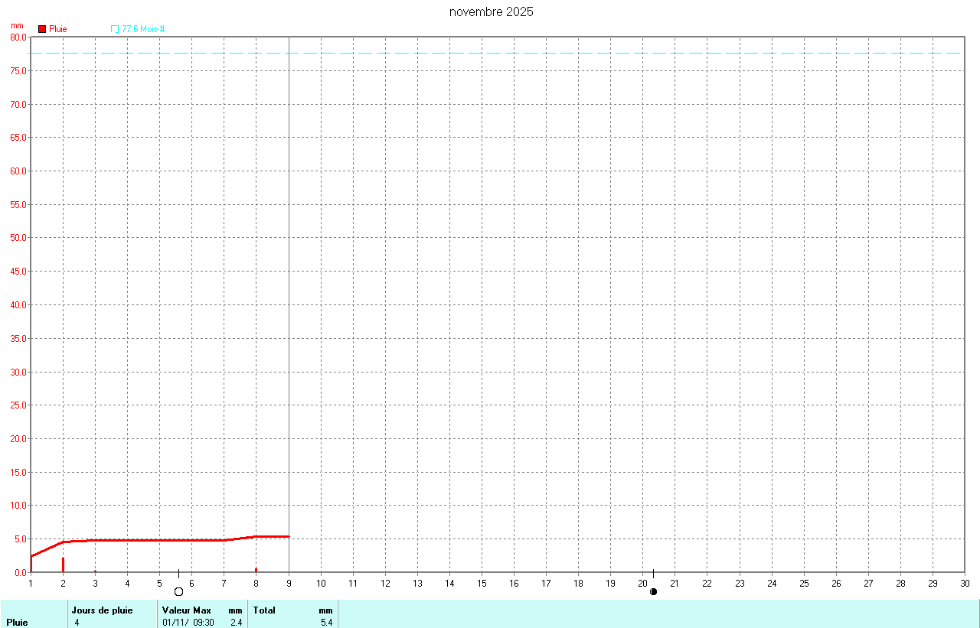Click the 80.0 label on the y-axis
The height and width of the screenshot is (628, 980).
coord(18,37)
